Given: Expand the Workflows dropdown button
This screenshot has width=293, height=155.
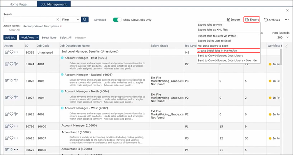Looking at the screenshot, I should pos(29,38).
